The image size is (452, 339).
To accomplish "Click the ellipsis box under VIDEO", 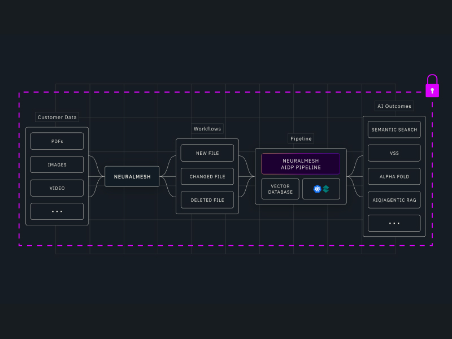I will point(57,211).
